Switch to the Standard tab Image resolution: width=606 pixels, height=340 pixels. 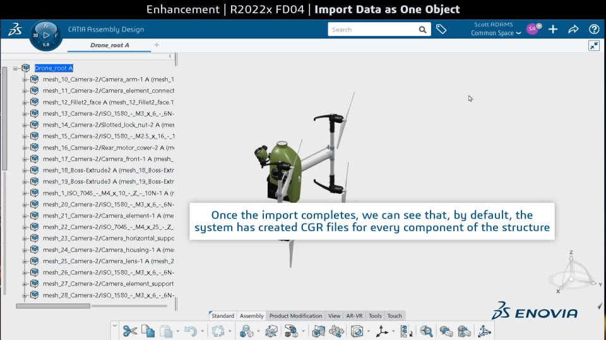(223, 315)
